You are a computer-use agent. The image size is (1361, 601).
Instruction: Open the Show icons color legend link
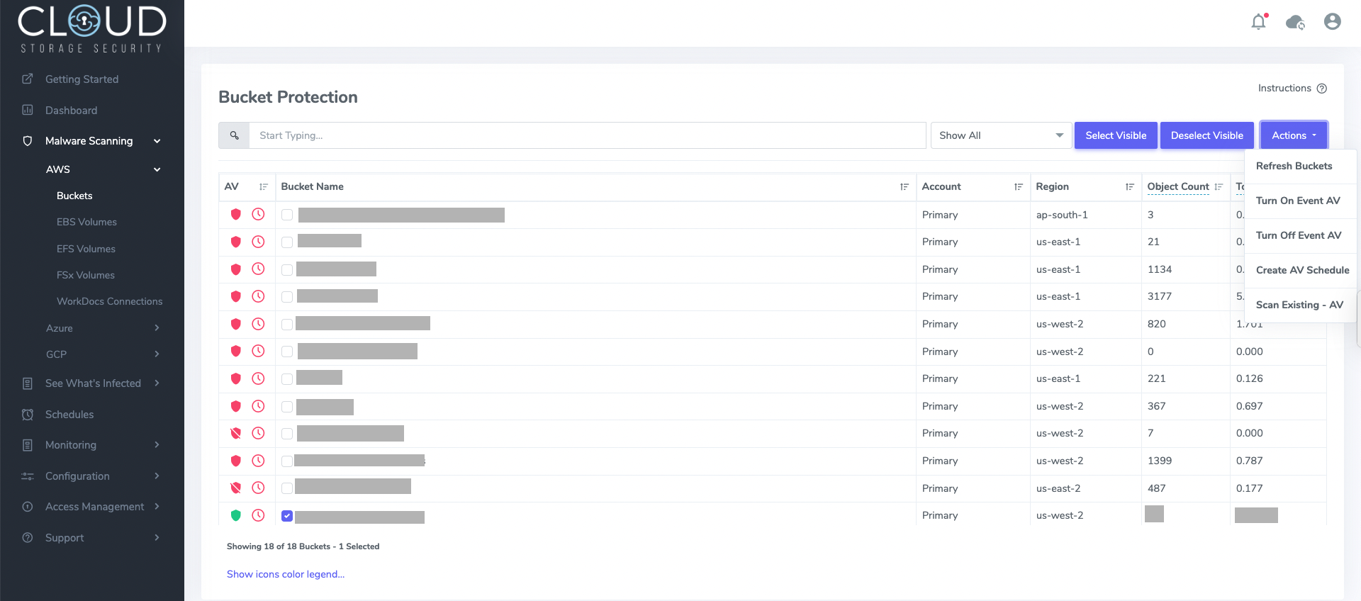pyautogui.click(x=286, y=574)
